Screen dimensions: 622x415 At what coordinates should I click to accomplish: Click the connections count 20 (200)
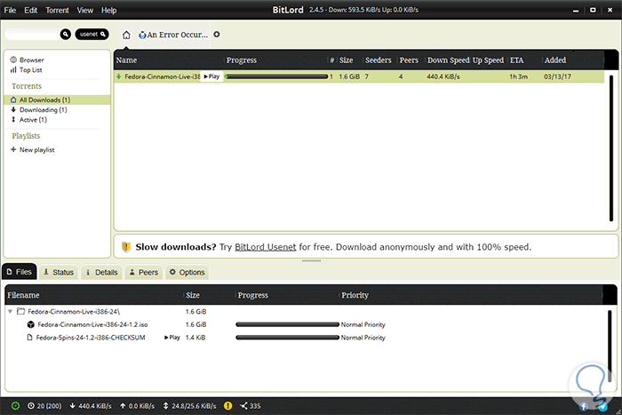[44, 406]
